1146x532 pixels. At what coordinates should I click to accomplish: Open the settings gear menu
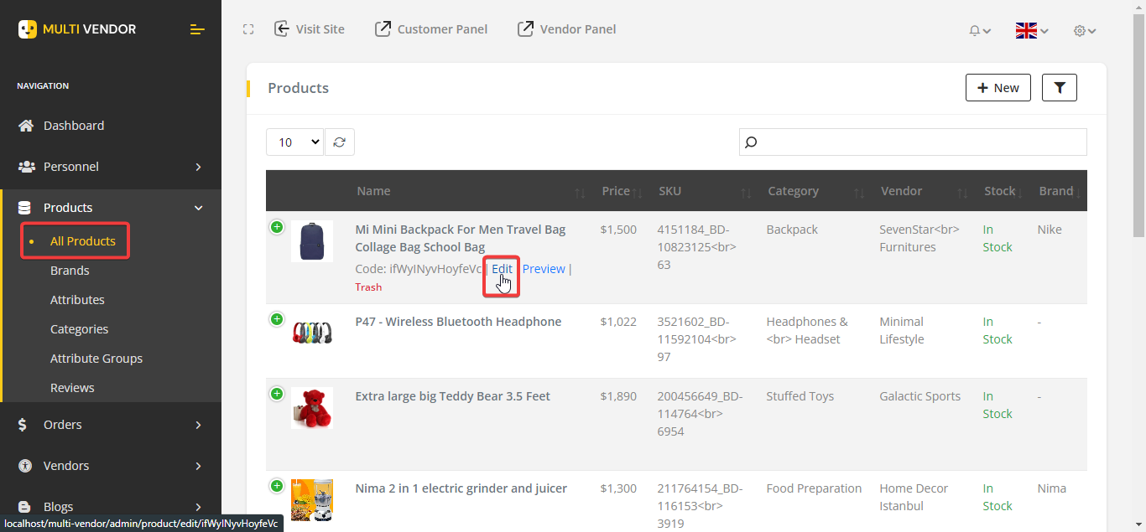(1082, 30)
